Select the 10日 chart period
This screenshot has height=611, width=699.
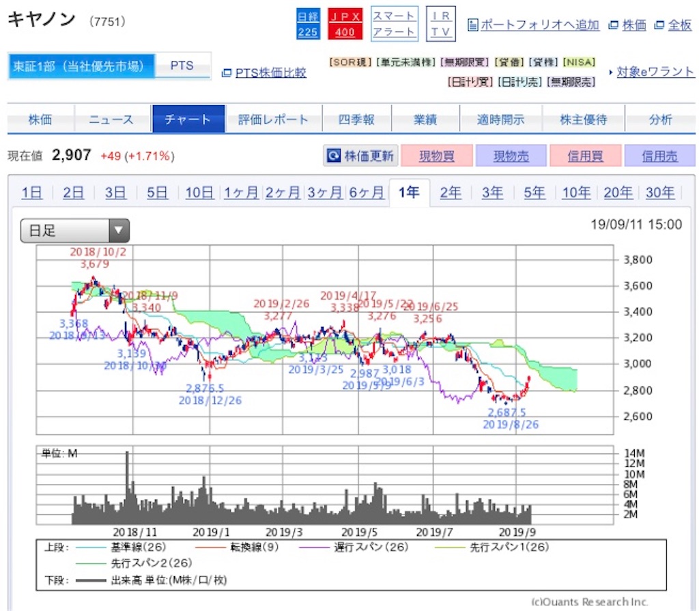[x=199, y=193]
